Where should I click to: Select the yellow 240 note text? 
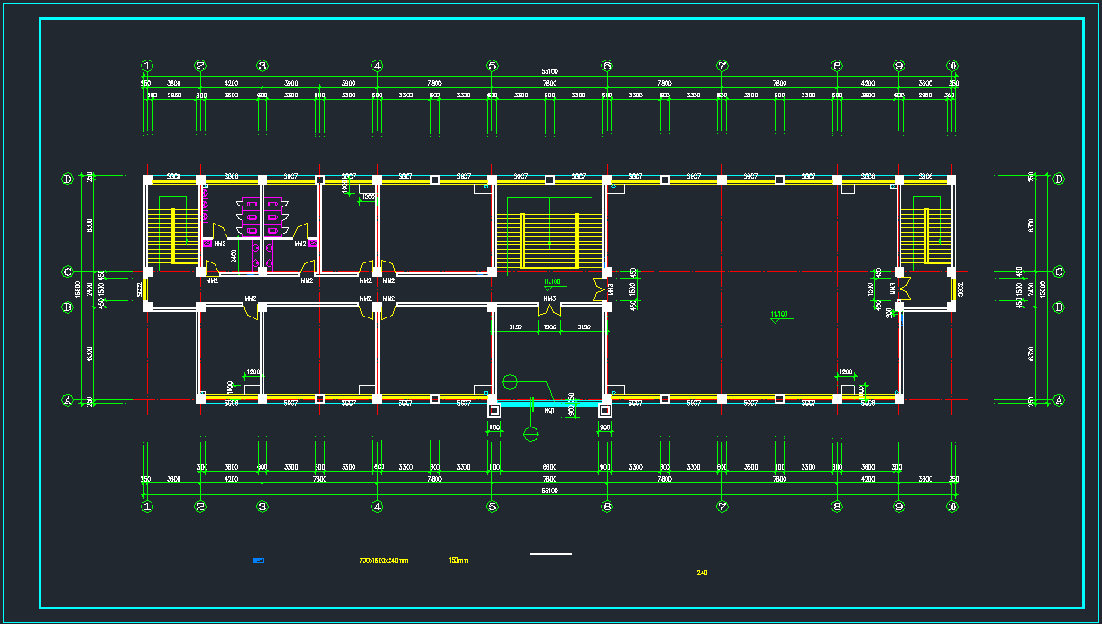(x=702, y=573)
